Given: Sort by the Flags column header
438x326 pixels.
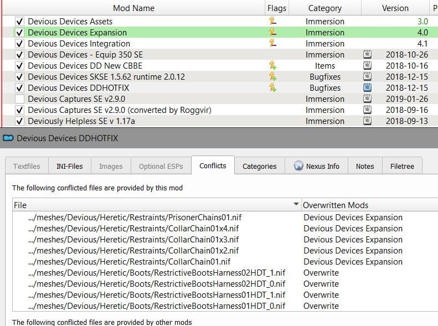Looking at the screenshot, I should point(277,8).
